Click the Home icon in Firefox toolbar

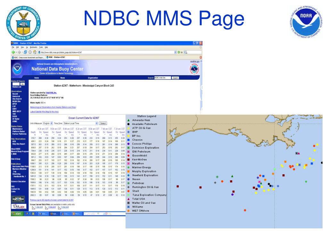[x=35, y=52]
